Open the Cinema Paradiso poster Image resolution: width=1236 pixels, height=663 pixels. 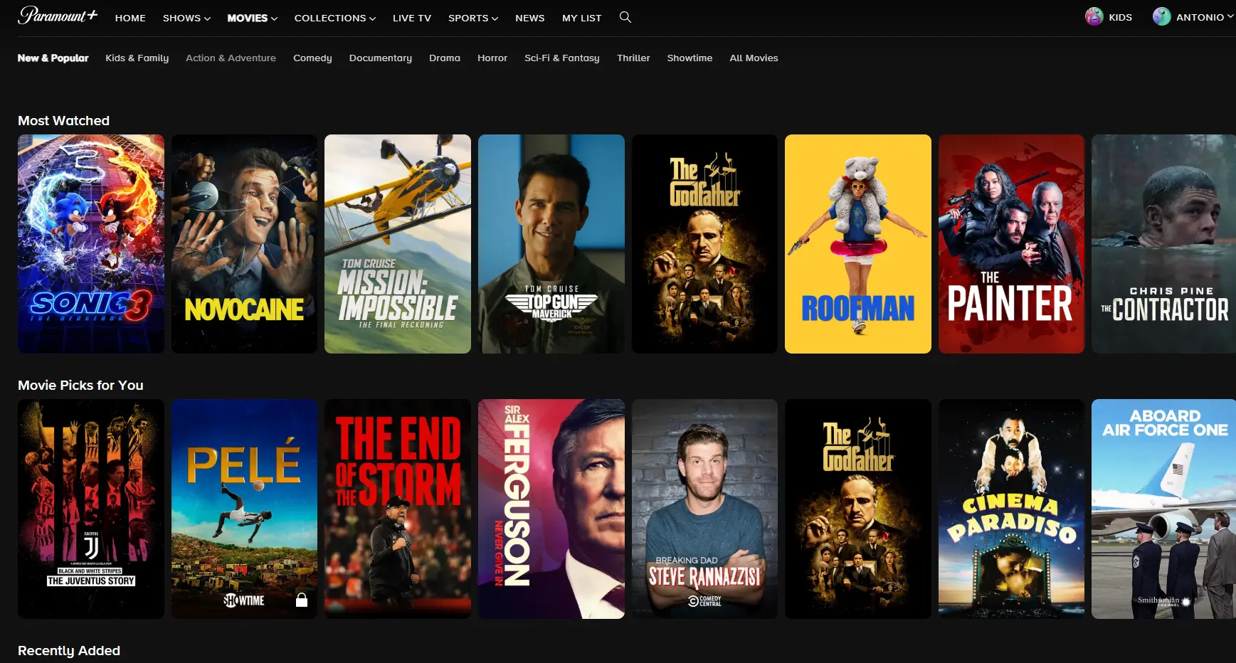click(x=1011, y=509)
